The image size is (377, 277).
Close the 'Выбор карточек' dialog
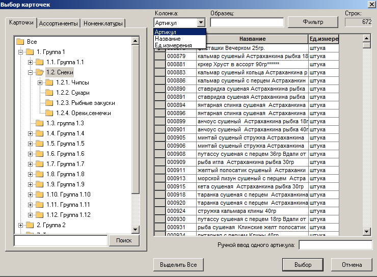click(371, 4)
